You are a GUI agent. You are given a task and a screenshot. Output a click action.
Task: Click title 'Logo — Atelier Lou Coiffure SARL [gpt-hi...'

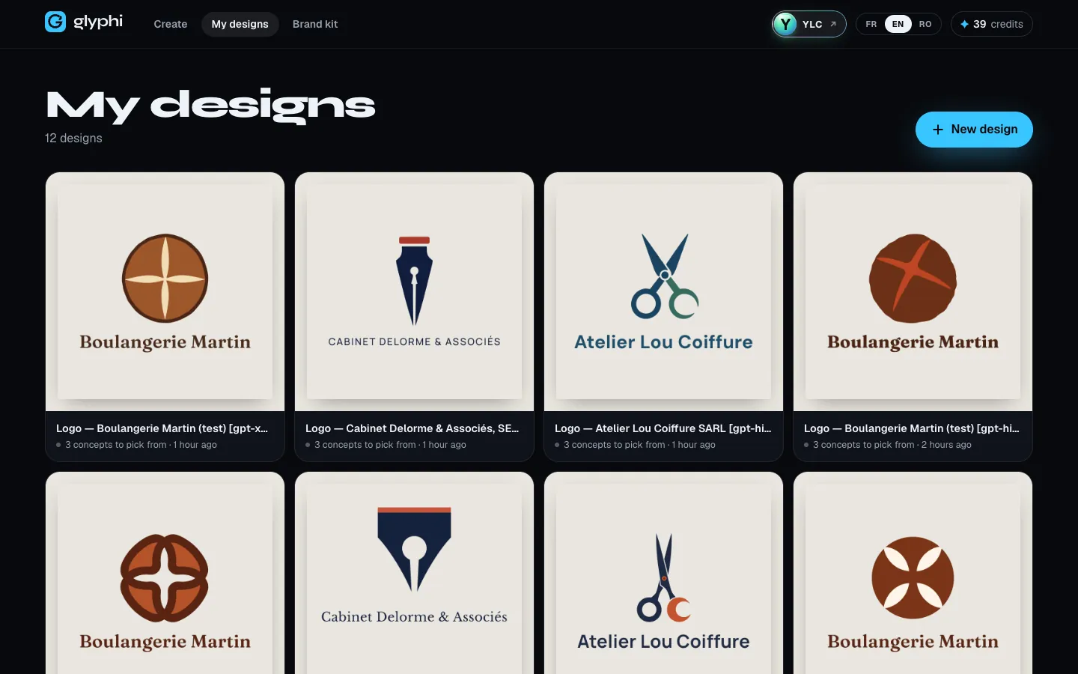(x=663, y=428)
